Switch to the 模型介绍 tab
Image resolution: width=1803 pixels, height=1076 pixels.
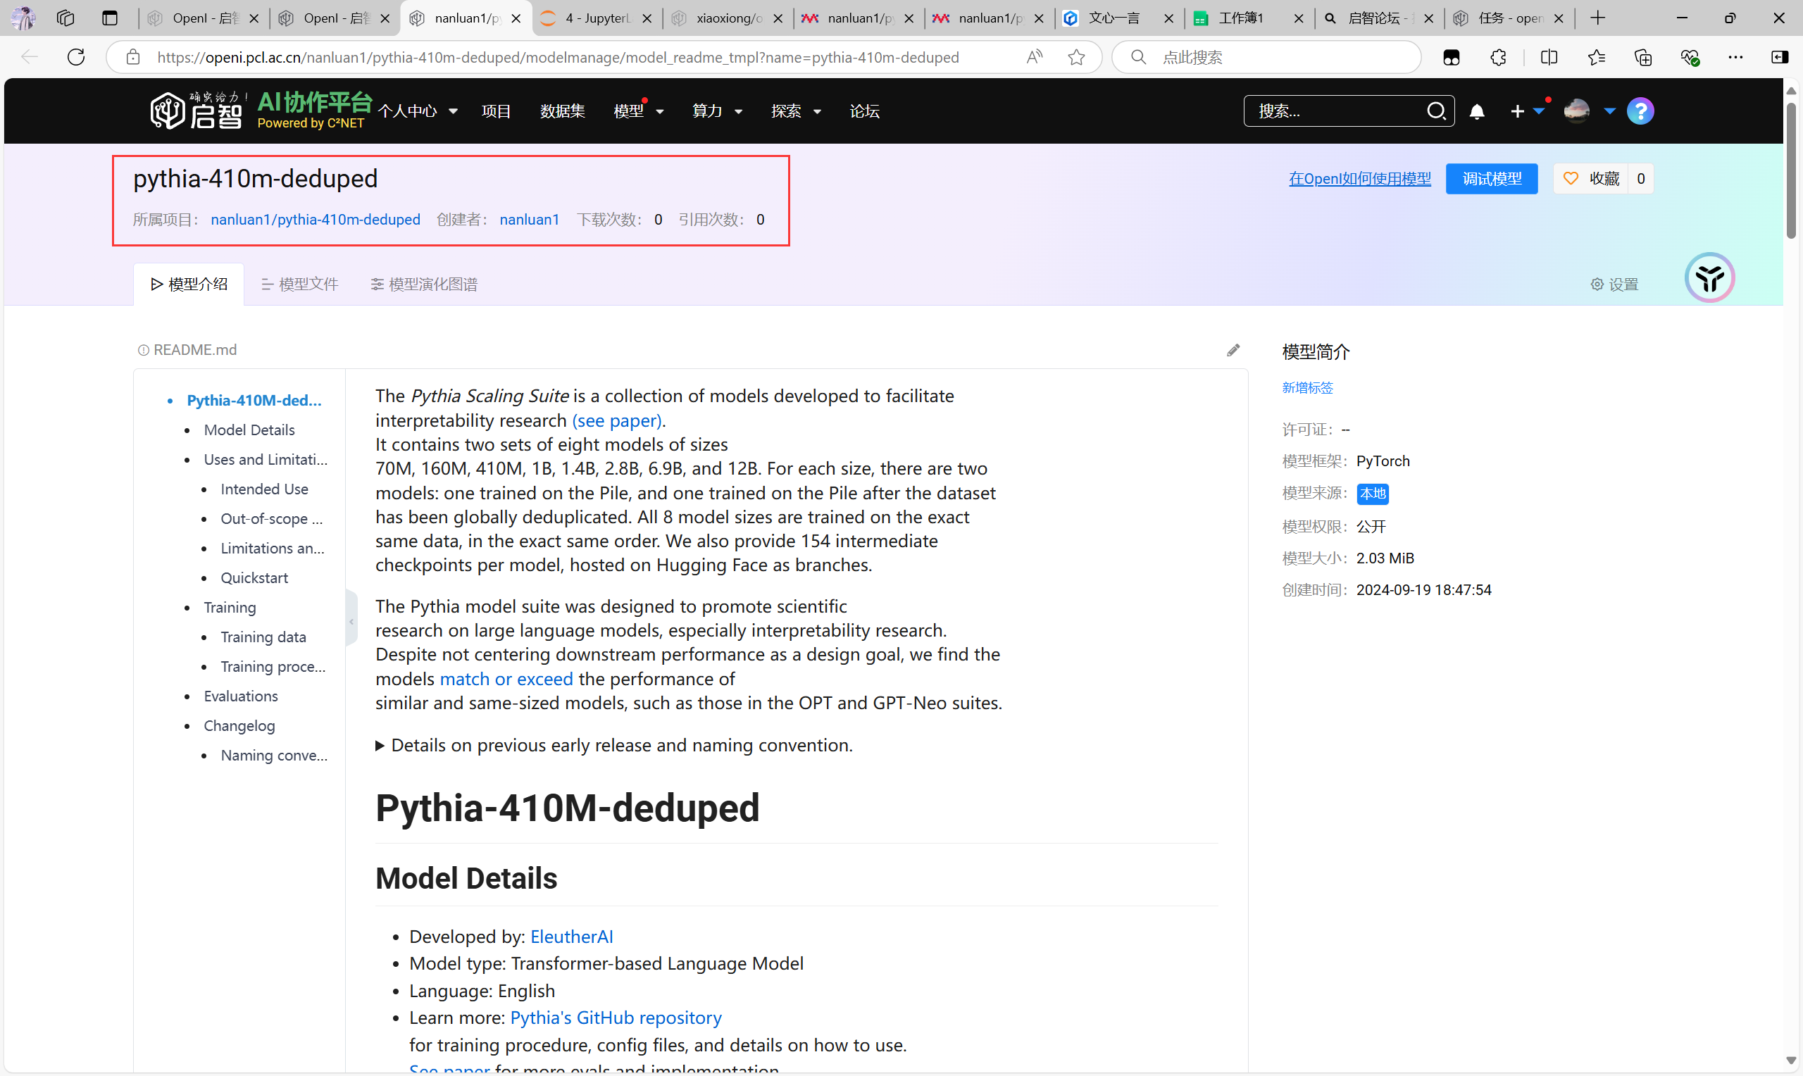189,284
